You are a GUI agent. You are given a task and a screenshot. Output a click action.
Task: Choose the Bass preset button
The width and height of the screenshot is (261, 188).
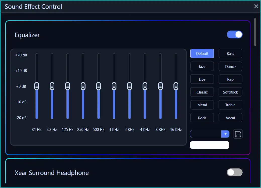point(230,53)
